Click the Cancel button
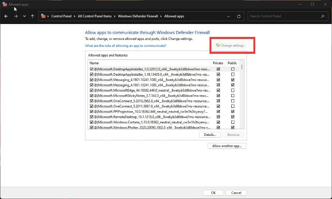This screenshot has width=332, height=199. click(x=236, y=193)
